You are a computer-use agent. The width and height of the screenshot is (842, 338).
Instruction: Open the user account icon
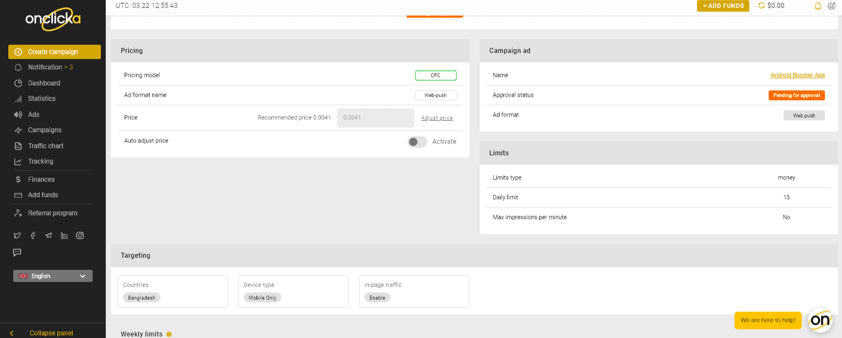(832, 6)
